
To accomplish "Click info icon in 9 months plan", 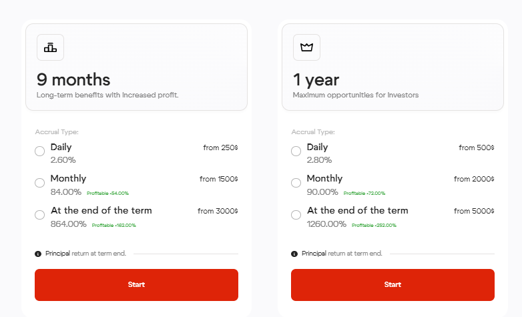I will [38, 254].
